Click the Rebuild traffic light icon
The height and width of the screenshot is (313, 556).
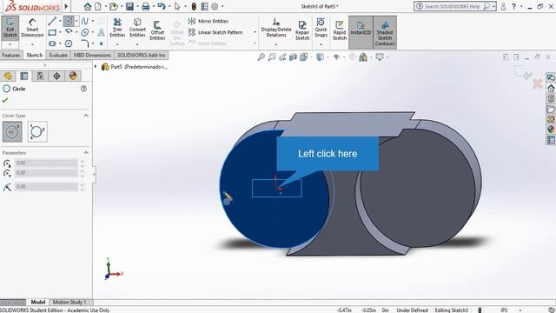tap(194, 6)
